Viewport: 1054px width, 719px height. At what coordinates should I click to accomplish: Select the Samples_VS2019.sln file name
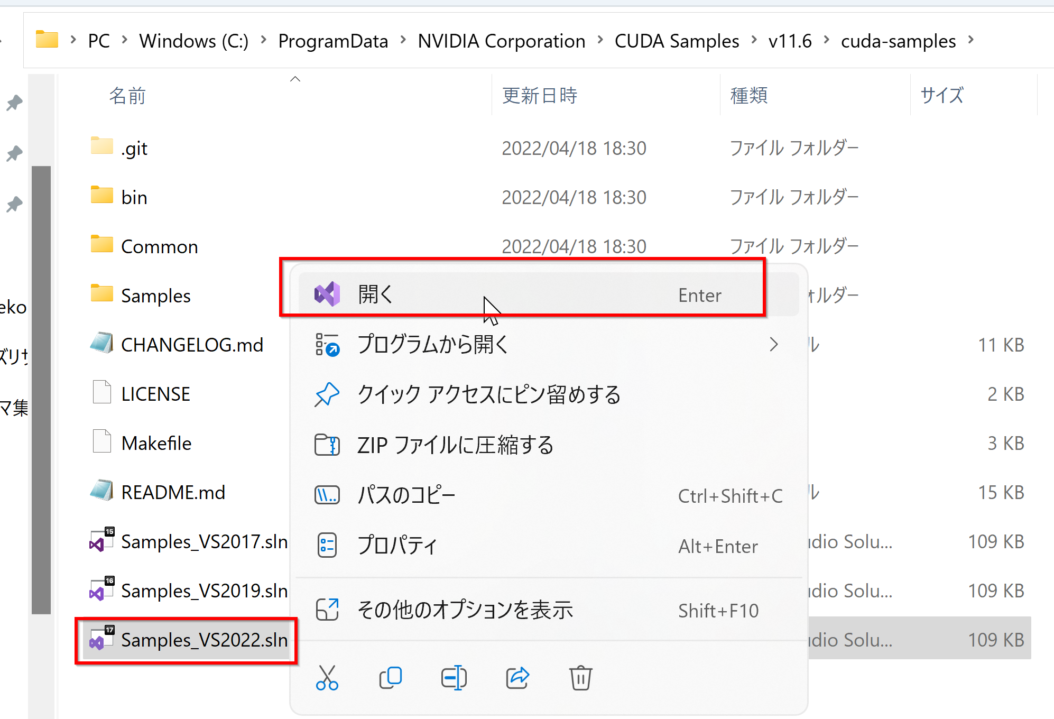(205, 591)
